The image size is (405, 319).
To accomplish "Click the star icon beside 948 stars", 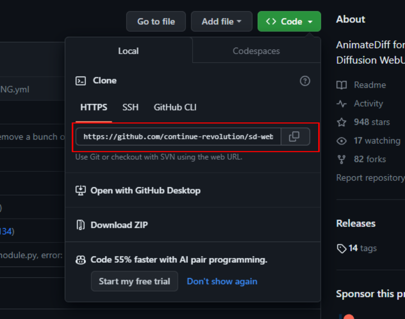I will (342, 122).
